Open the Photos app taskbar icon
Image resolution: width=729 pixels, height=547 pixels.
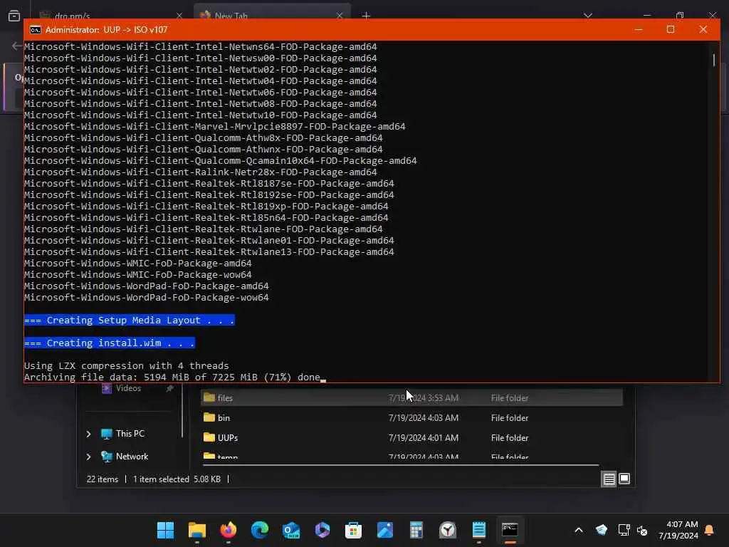(385, 530)
